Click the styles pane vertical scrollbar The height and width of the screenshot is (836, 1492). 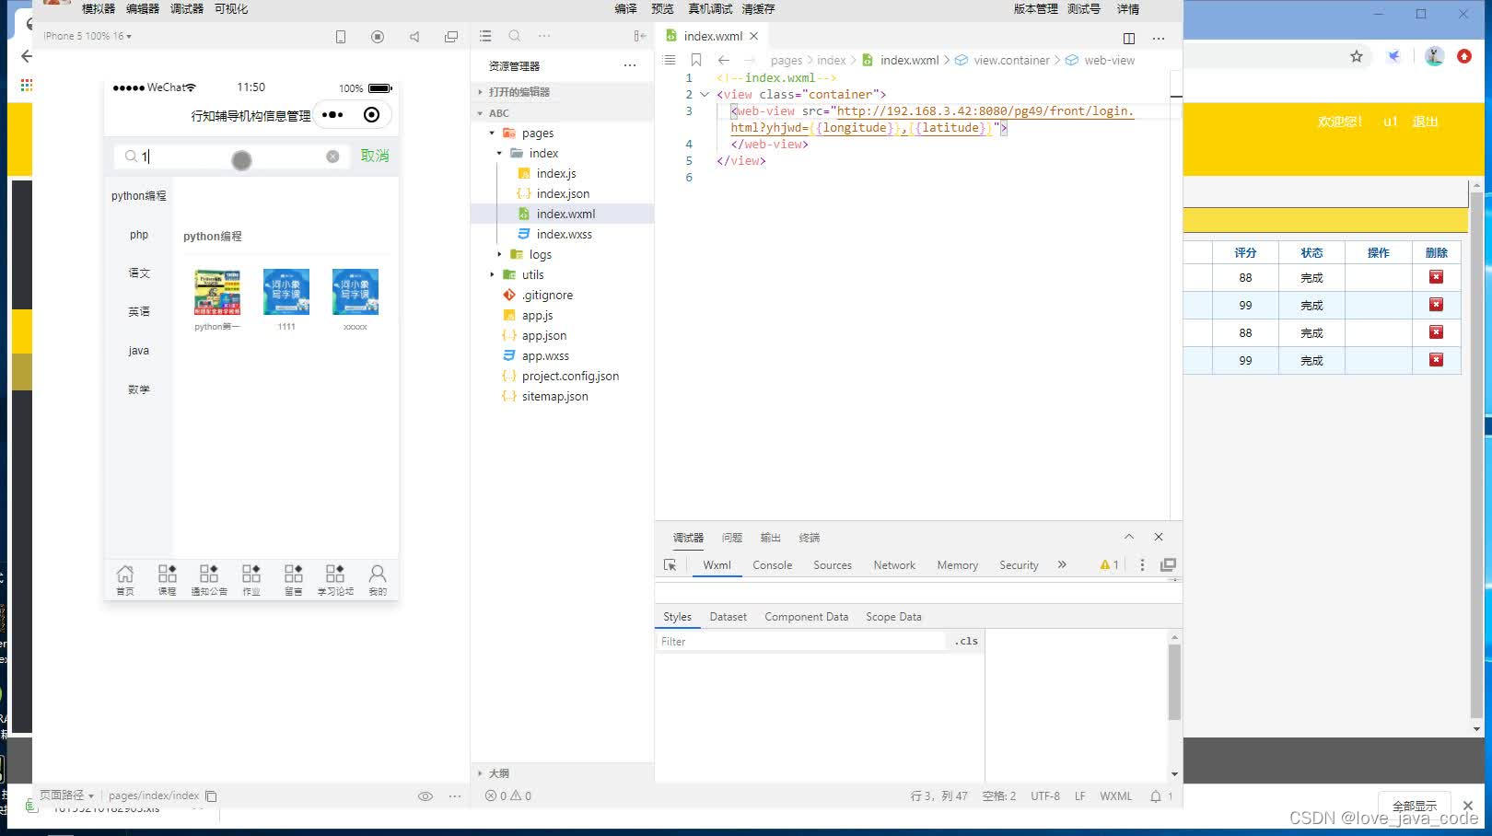pyautogui.click(x=1174, y=682)
